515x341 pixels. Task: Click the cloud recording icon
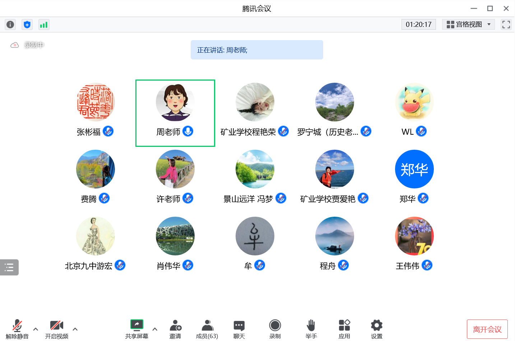15,45
